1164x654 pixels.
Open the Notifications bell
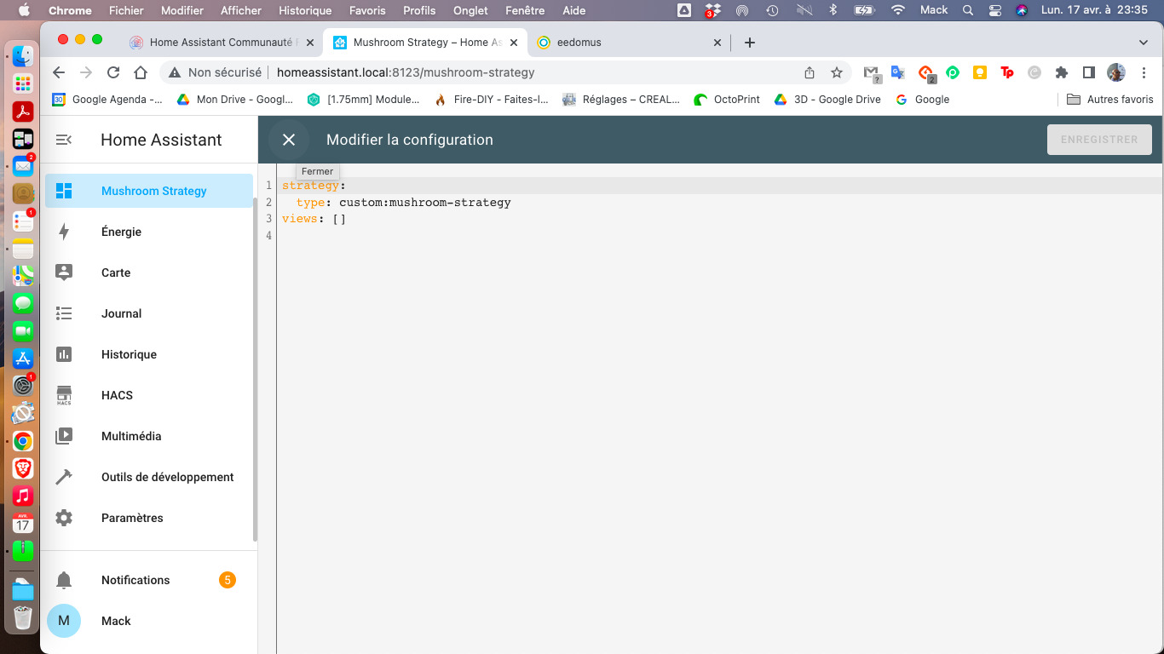pyautogui.click(x=64, y=580)
